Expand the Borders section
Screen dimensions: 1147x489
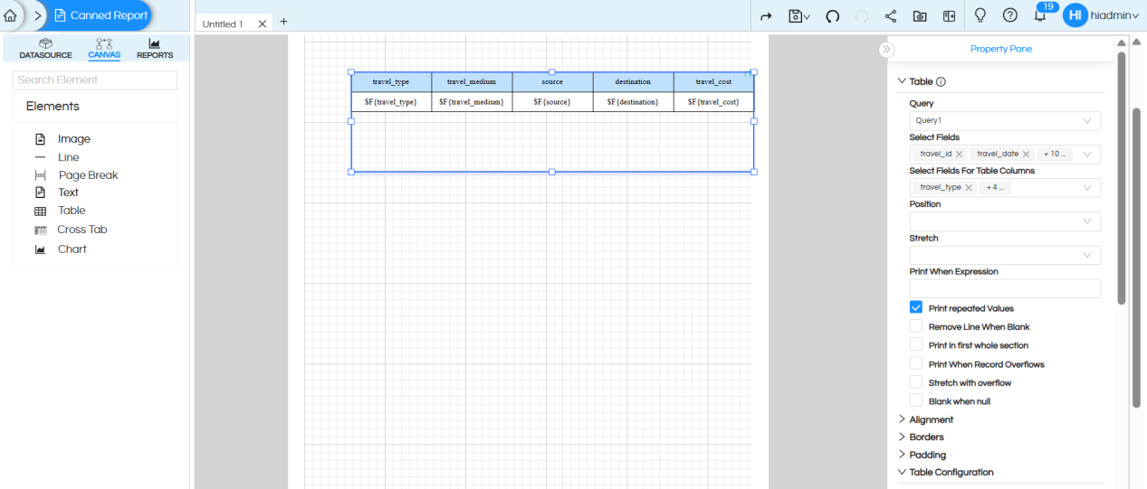[x=921, y=437]
